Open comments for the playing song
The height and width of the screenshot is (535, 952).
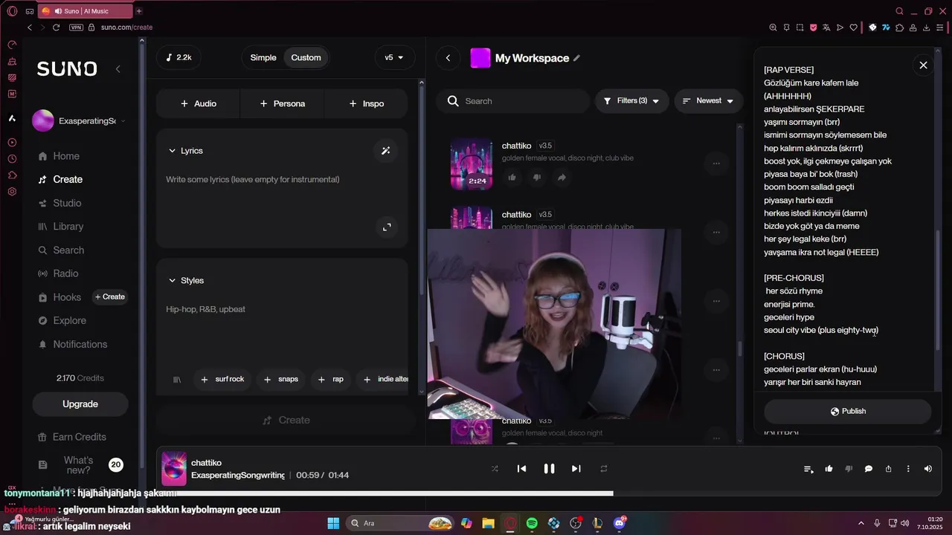[x=868, y=469]
